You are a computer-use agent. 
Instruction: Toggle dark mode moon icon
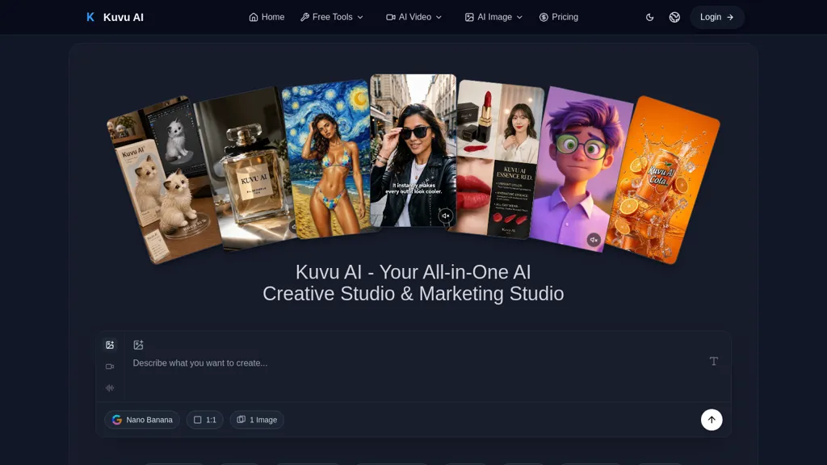click(x=650, y=17)
